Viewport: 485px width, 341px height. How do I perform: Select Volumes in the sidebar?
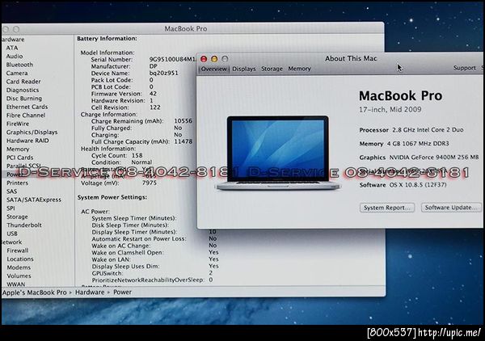pyautogui.click(x=19, y=276)
